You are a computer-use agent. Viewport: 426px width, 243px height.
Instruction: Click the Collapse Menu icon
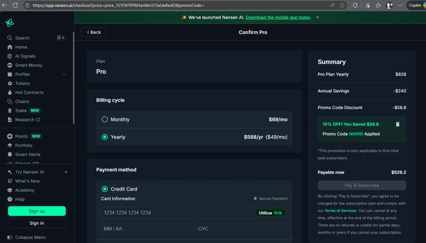pos(10,237)
